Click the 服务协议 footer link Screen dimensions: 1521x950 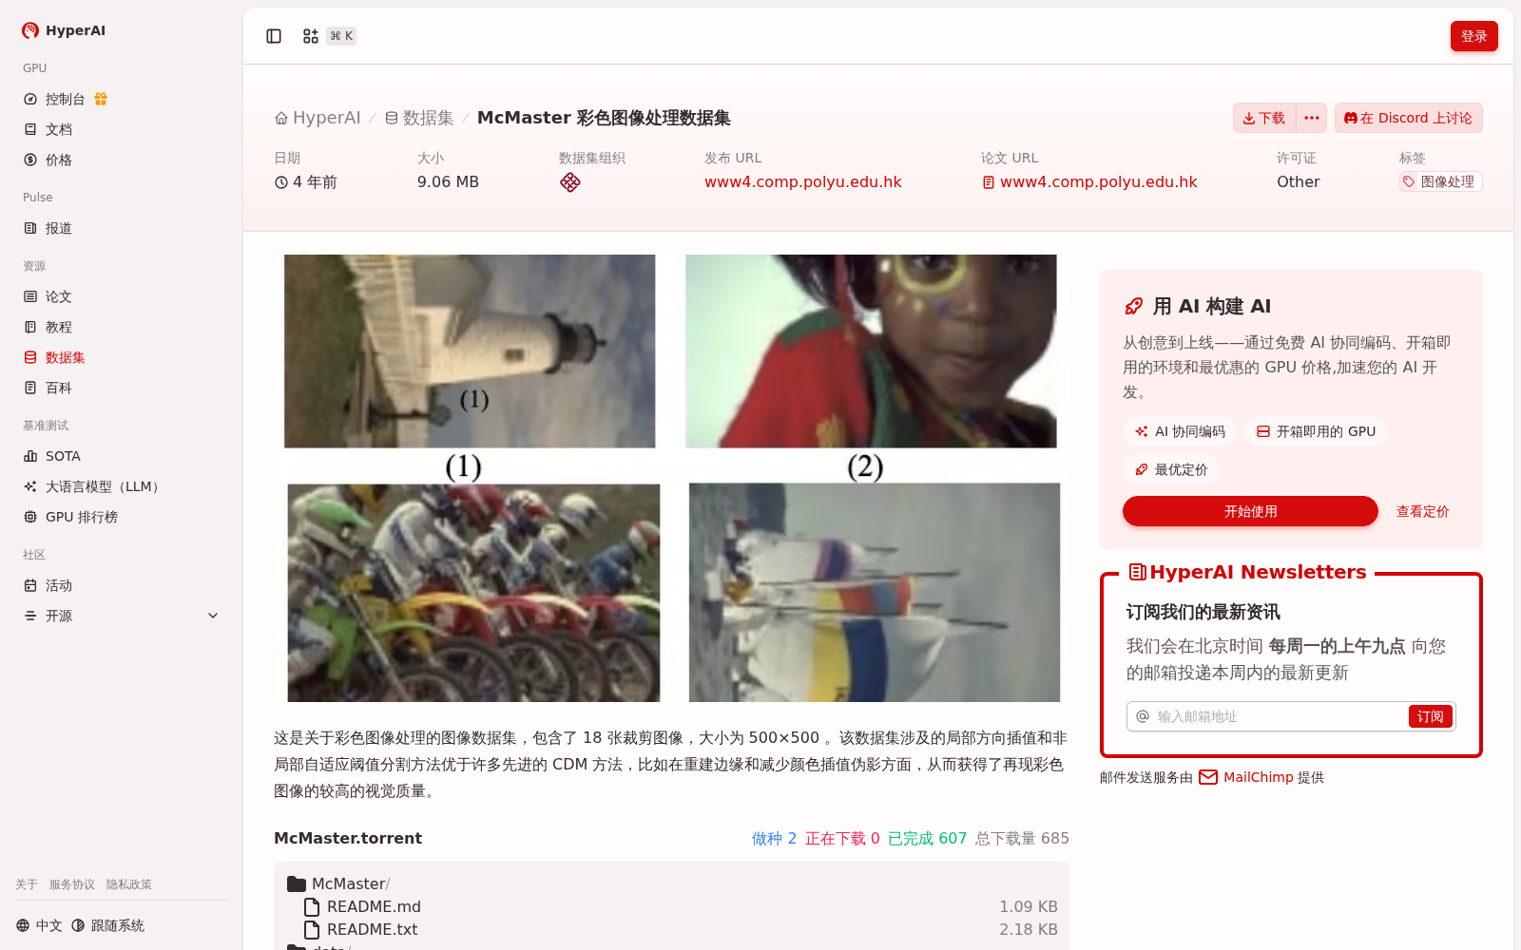pos(72,884)
